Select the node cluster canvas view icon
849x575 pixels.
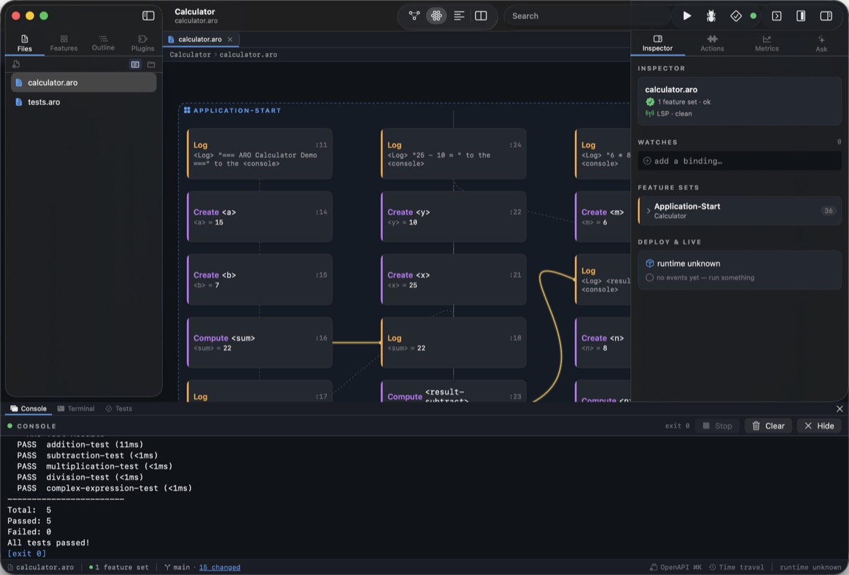(436, 16)
